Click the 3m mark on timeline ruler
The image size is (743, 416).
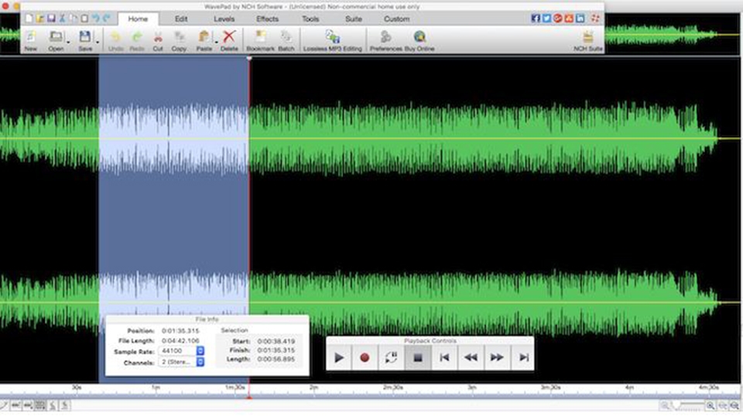[472, 390]
